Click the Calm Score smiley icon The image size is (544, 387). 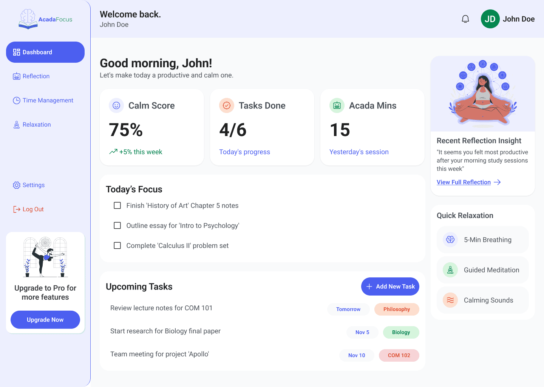[x=116, y=105]
